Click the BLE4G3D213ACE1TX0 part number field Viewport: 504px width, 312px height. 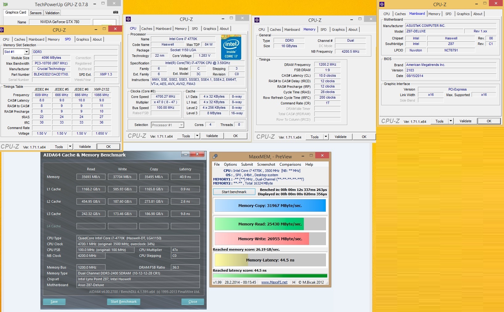[51, 74]
